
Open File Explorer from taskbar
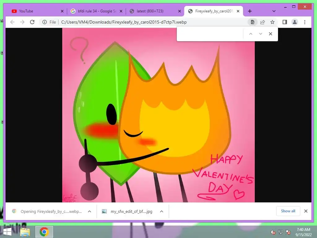[x=25, y=232]
